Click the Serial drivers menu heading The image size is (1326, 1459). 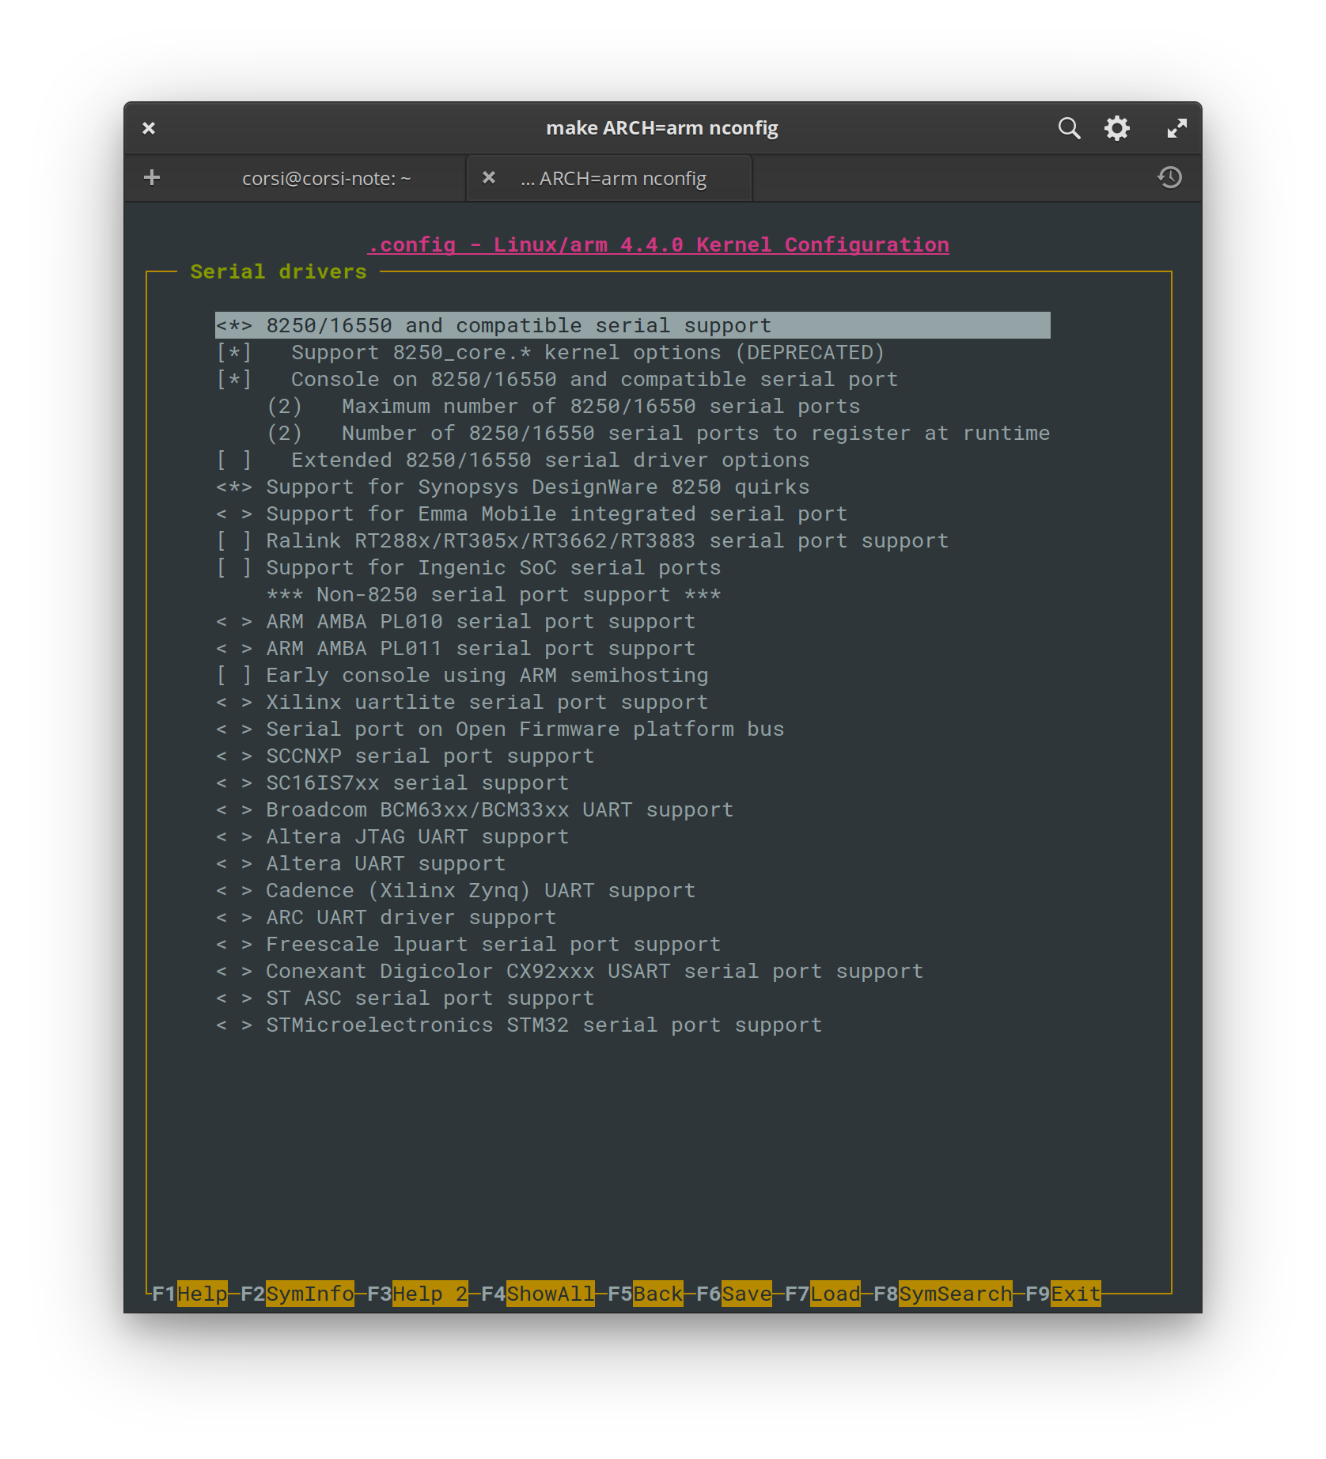(278, 272)
